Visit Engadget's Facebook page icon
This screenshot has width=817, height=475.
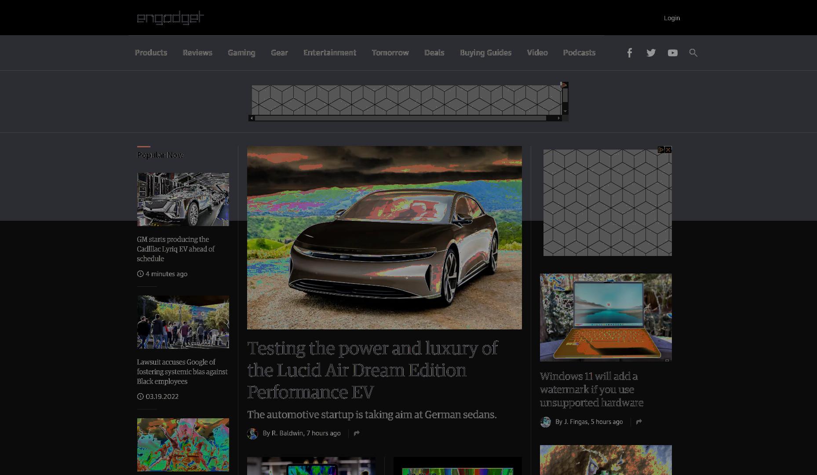click(630, 53)
